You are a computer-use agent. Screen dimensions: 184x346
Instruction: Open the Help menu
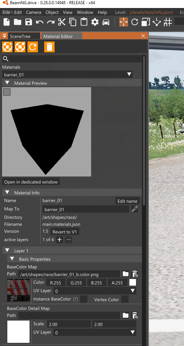pos(102,12)
